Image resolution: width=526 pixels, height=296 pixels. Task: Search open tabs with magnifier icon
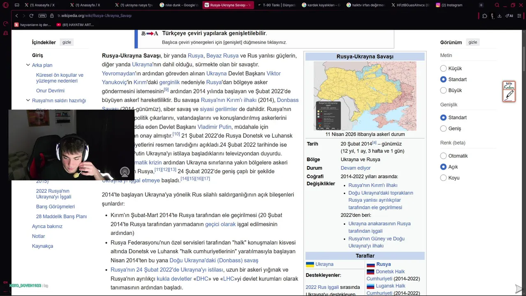point(497,5)
